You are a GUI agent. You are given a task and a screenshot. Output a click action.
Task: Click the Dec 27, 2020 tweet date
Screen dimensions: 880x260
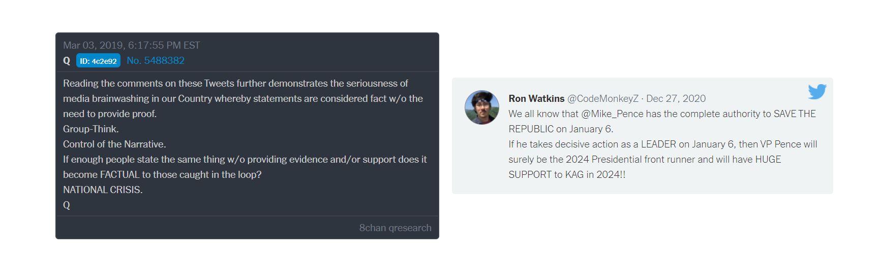pos(676,98)
